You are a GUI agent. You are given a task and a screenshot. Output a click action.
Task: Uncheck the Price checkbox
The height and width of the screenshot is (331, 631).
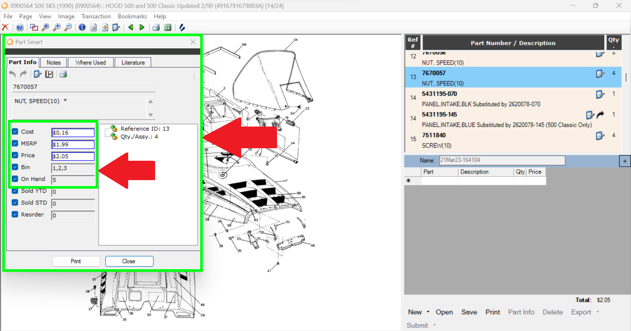coord(15,155)
